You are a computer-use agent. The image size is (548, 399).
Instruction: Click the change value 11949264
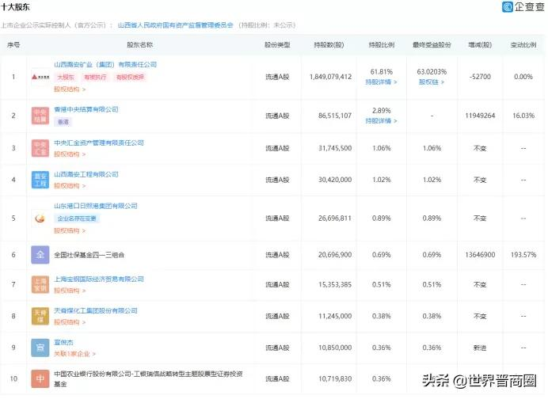[x=480, y=116]
